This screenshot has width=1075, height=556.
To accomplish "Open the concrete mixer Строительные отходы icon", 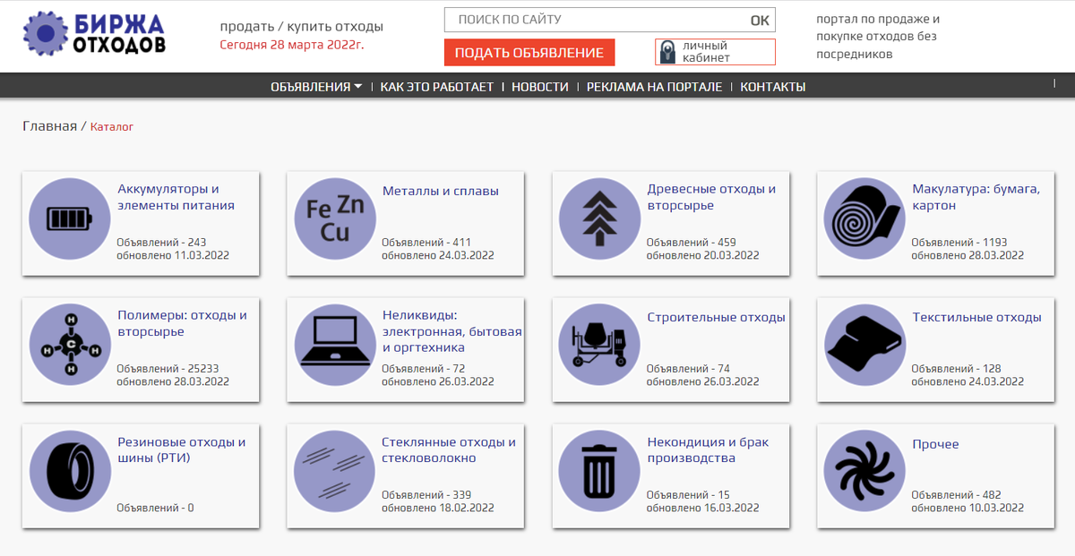I will coord(599,345).
